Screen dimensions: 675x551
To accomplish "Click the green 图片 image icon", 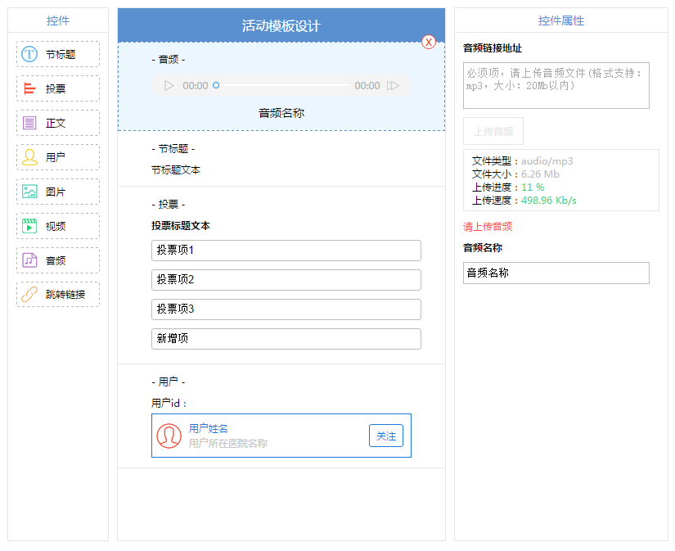I will point(29,192).
